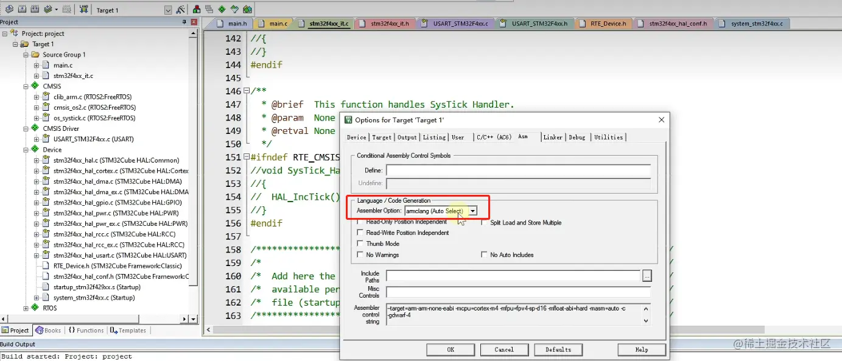Expand the stm32f4xx_hal_gpio.c tree entry
Screen dimensions: 842x361
click(x=37, y=203)
